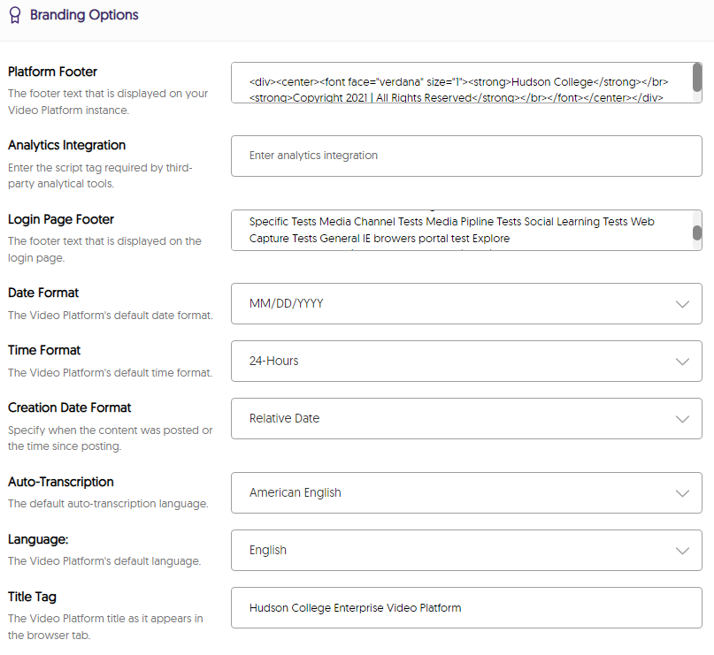Click inside the Login Page Footer text area
714x655 pixels.
[x=460, y=230]
